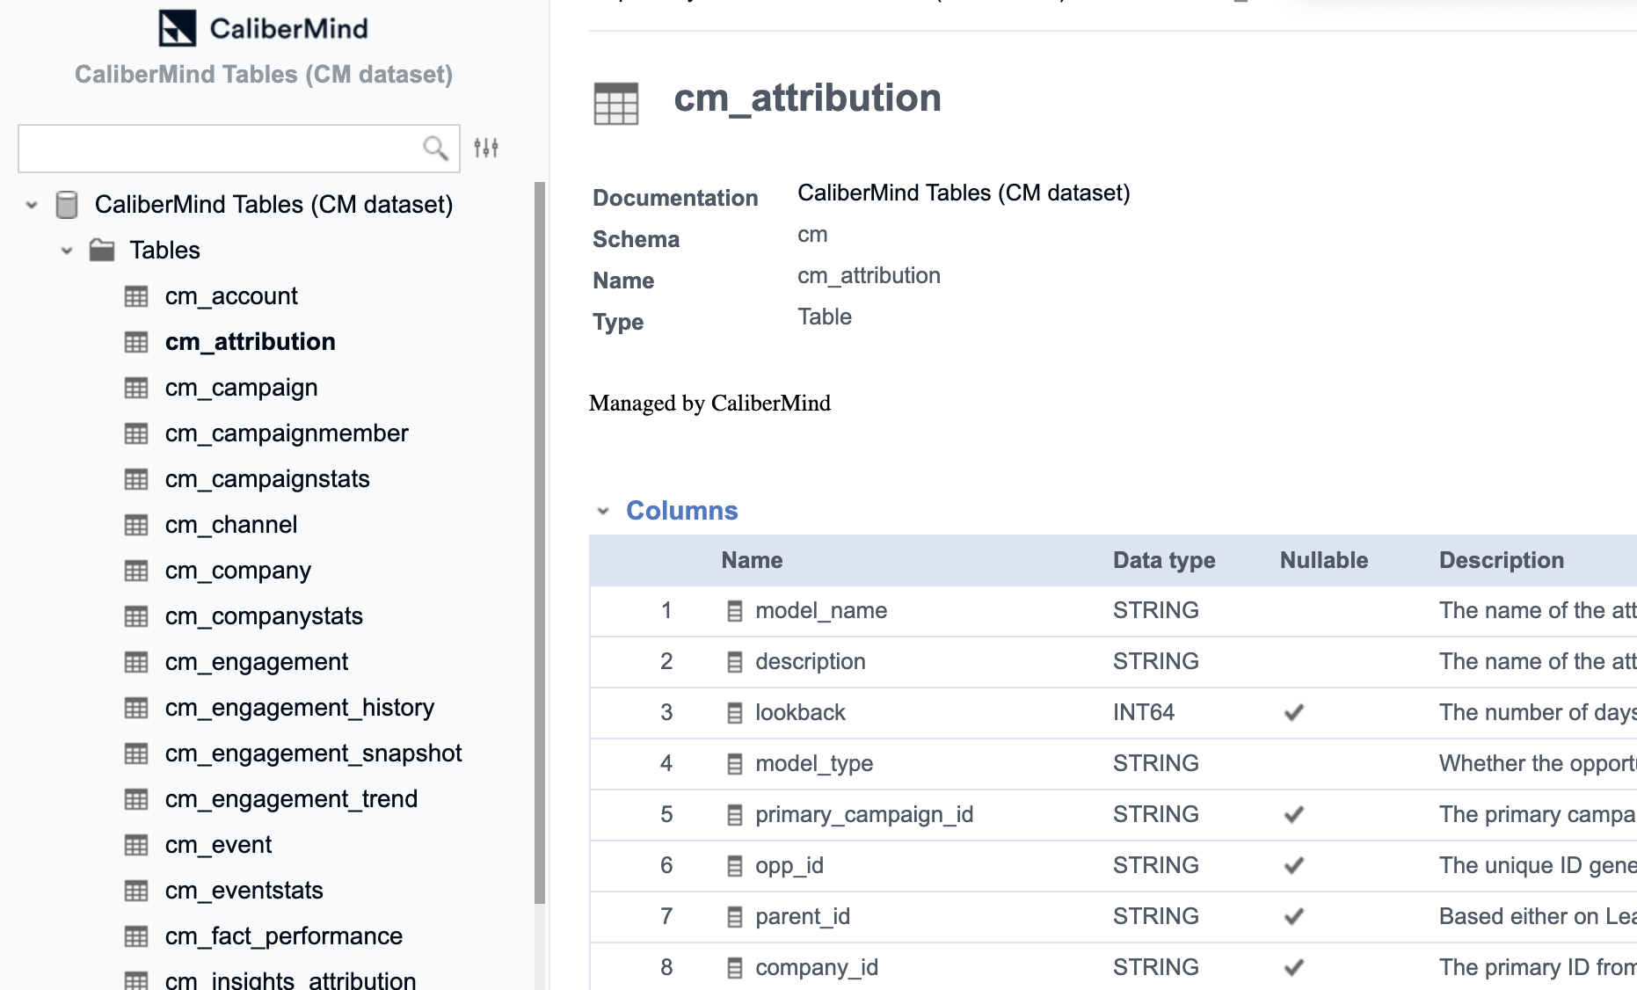
Task: Click the column icon beside primary_campaign_id
Action: click(x=735, y=815)
